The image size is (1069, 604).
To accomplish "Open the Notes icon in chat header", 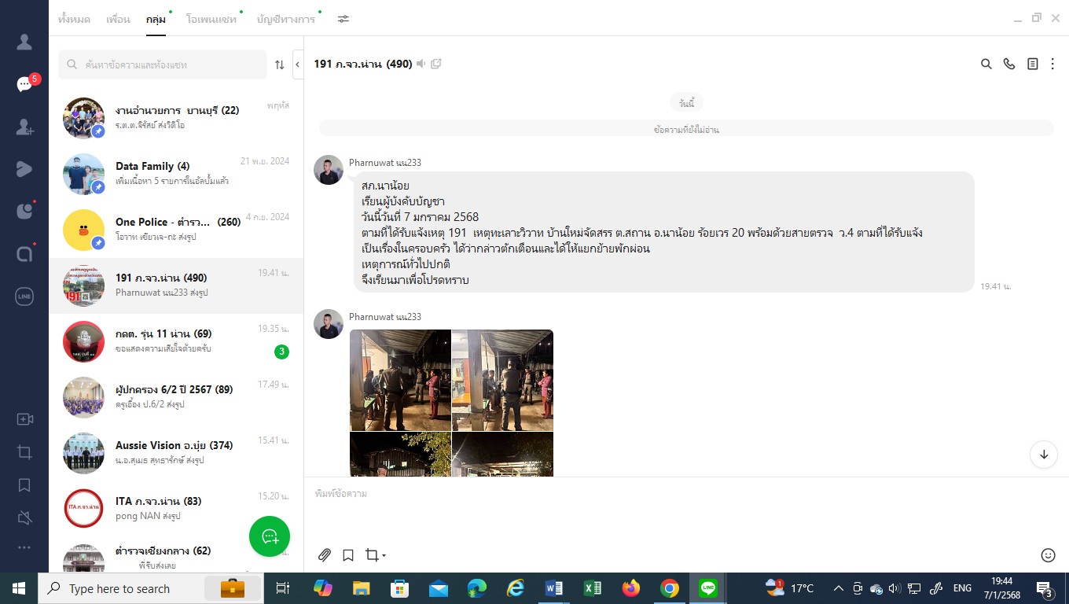I will (1032, 64).
